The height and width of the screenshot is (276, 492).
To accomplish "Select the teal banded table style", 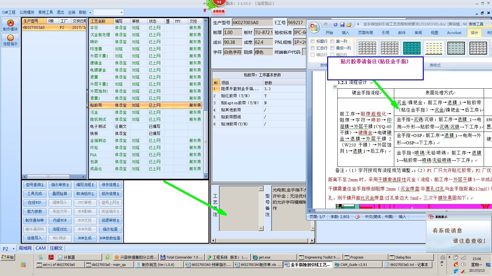I will [x=412, y=48].
